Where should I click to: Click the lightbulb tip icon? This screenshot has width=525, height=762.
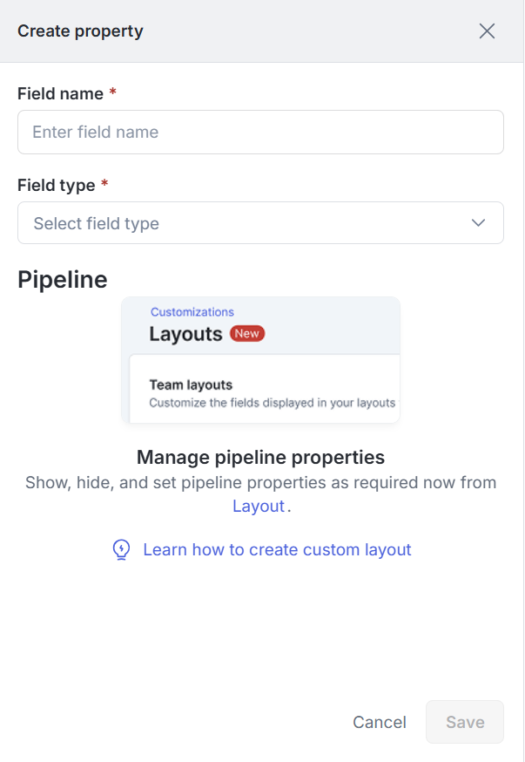[122, 549]
